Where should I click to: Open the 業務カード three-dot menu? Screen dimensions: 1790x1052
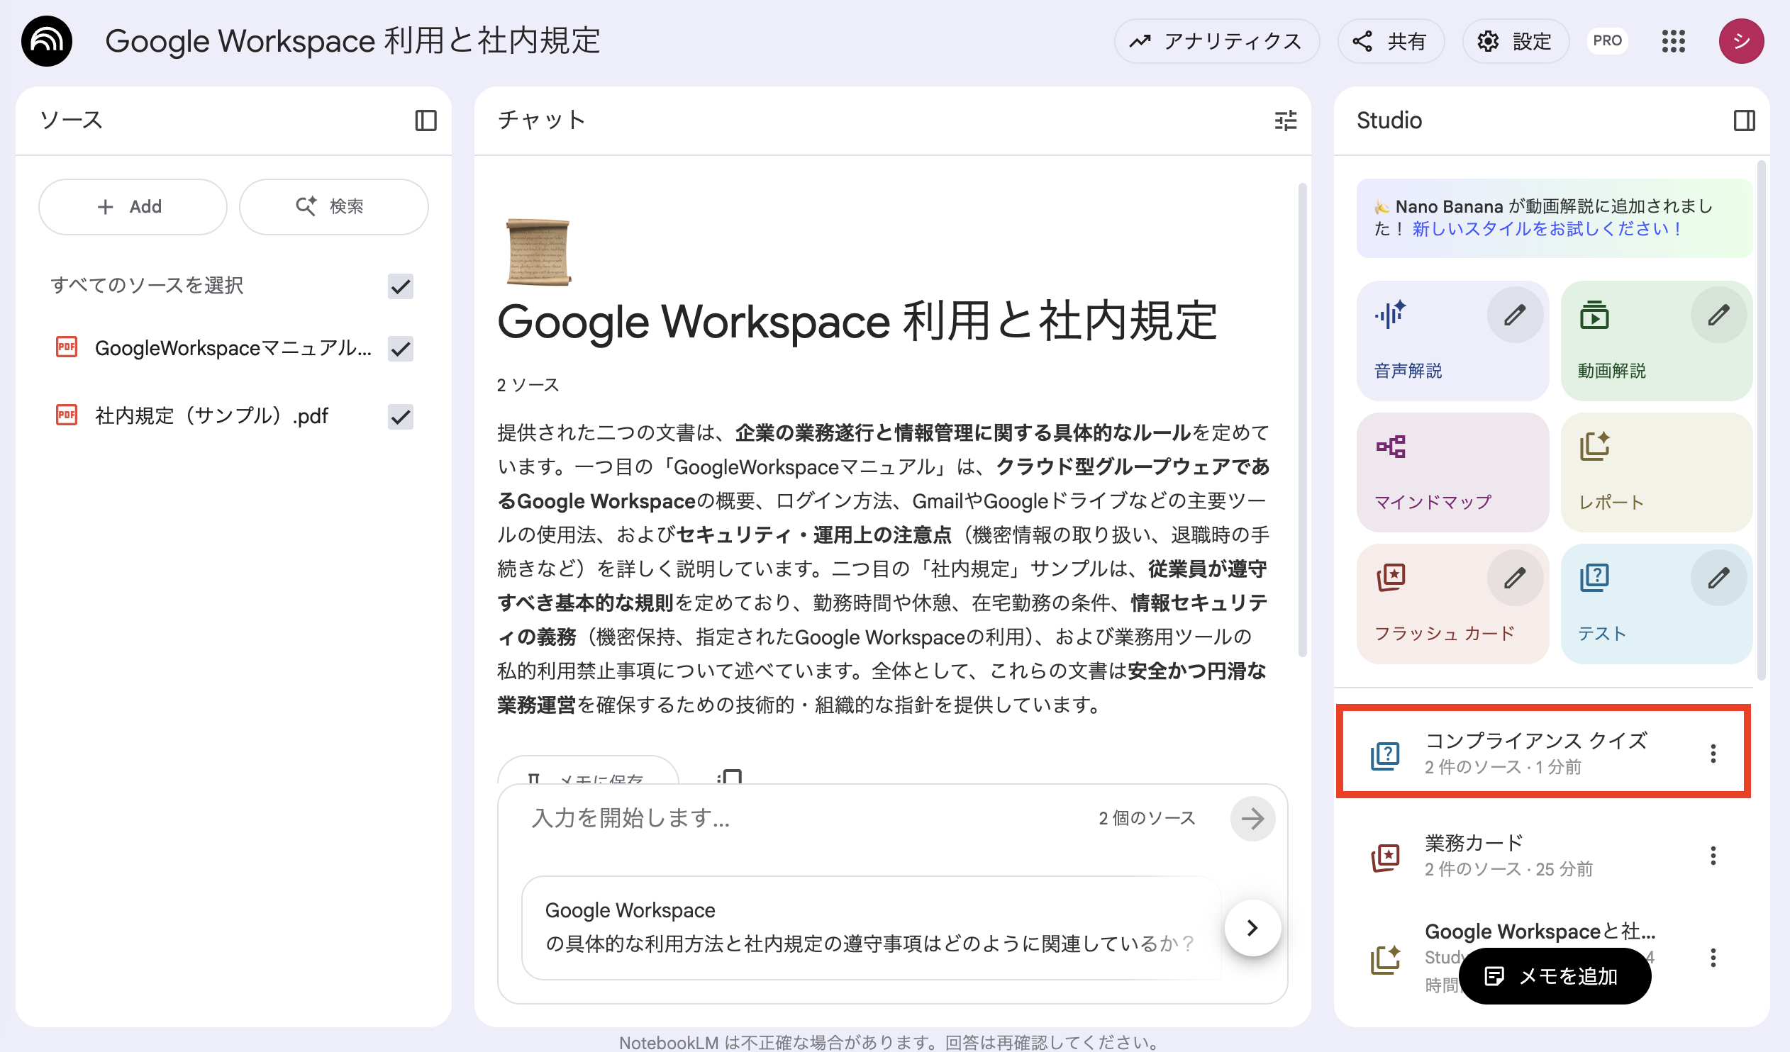[1713, 856]
